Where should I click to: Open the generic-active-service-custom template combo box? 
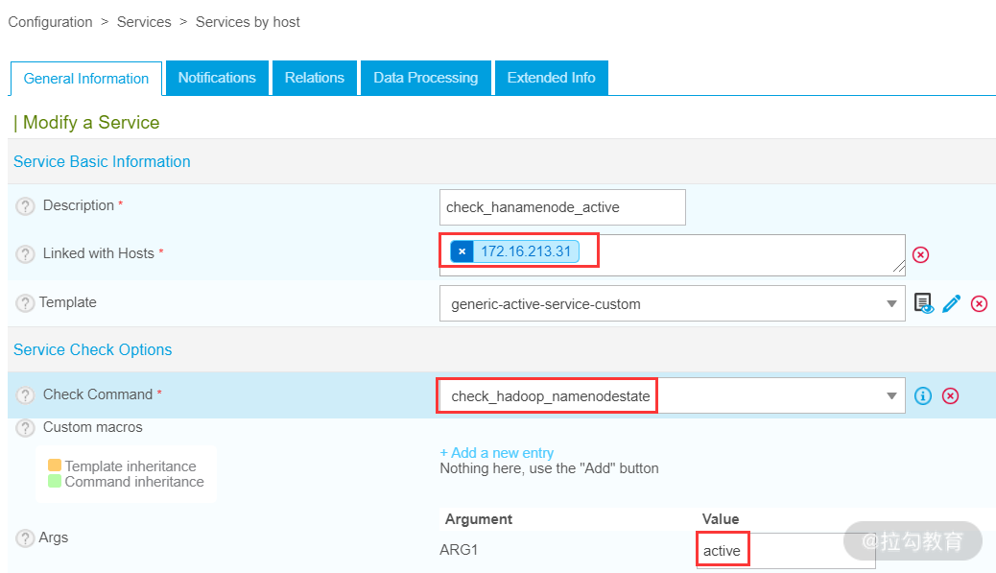tap(672, 303)
